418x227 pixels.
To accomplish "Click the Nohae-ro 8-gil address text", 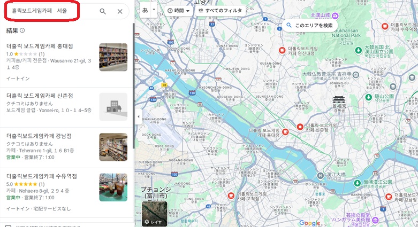I will pyautogui.click(x=44, y=191).
